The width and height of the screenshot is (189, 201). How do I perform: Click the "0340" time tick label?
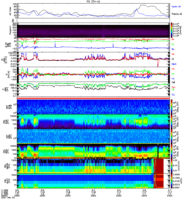(x=144, y=196)
